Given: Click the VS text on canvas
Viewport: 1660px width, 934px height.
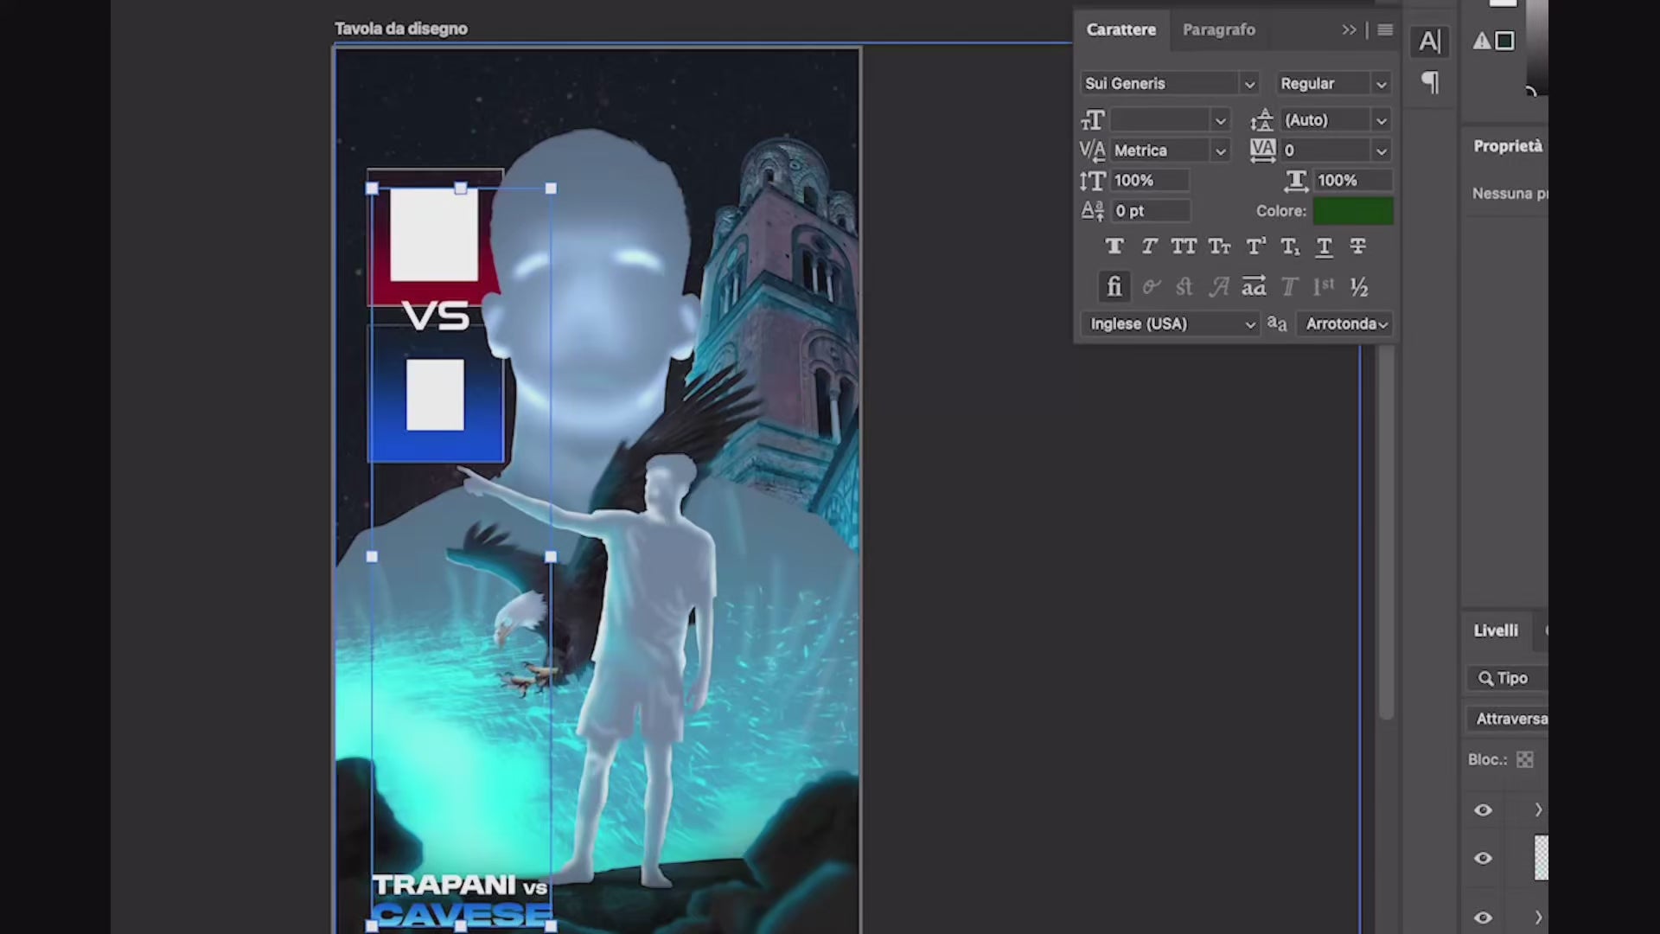Looking at the screenshot, I should (x=437, y=317).
